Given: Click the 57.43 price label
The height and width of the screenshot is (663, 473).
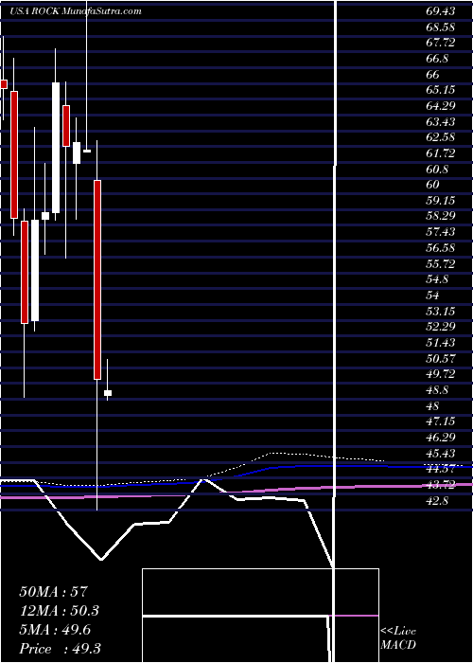Looking at the screenshot, I should click(x=441, y=232).
